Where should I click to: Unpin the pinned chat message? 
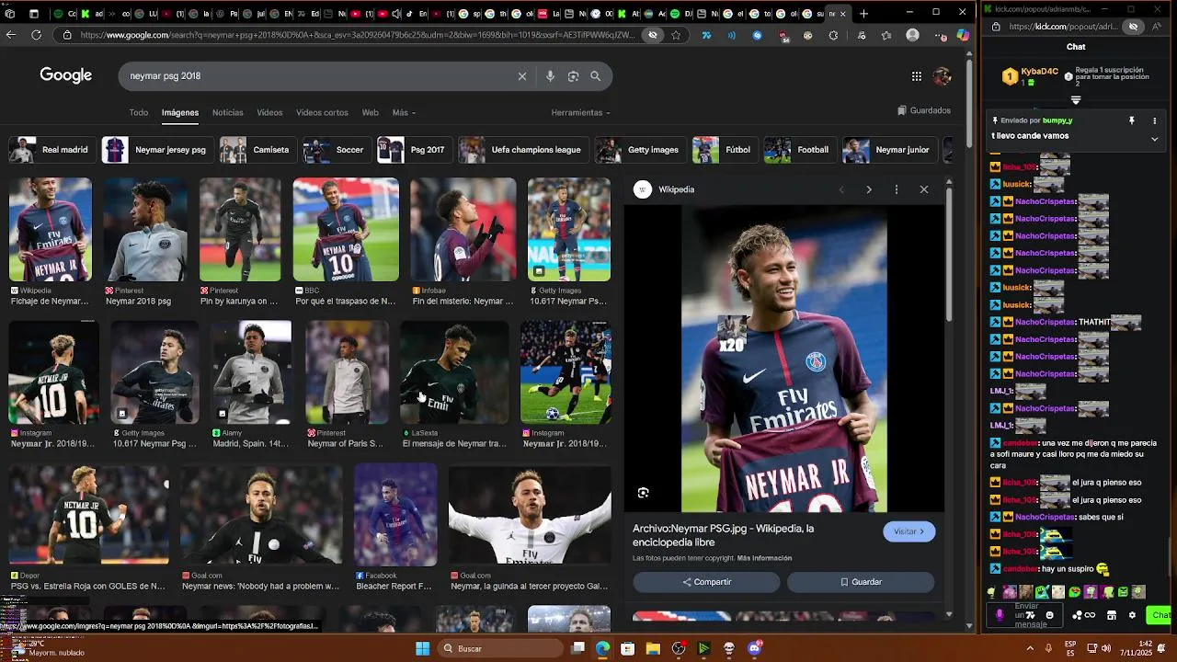click(1132, 120)
